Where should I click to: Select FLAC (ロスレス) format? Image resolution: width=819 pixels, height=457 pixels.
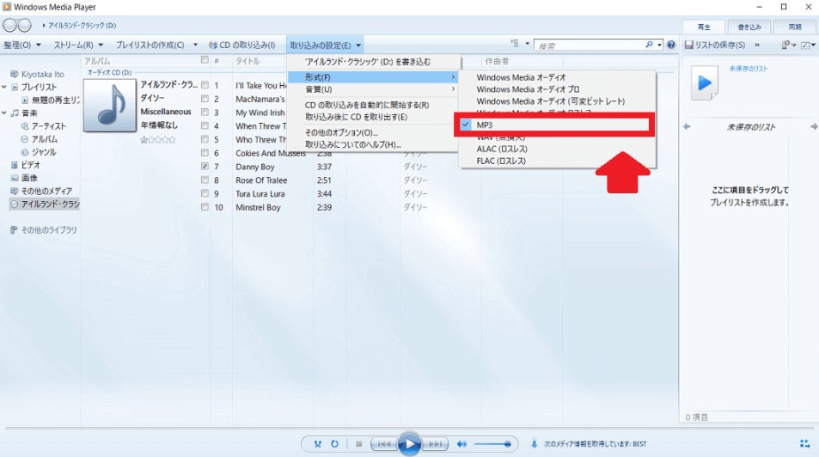click(x=557, y=161)
